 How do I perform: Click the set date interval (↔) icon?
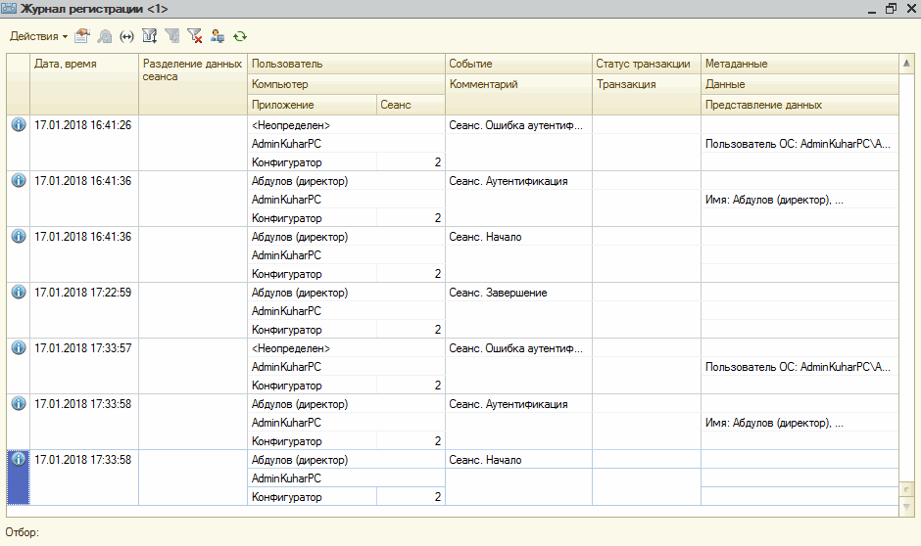click(126, 36)
